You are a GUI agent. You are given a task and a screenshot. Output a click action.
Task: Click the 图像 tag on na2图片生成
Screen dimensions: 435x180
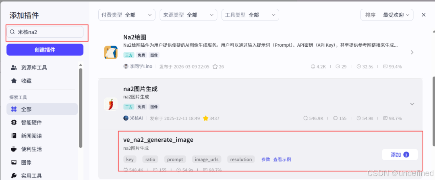[154, 107]
